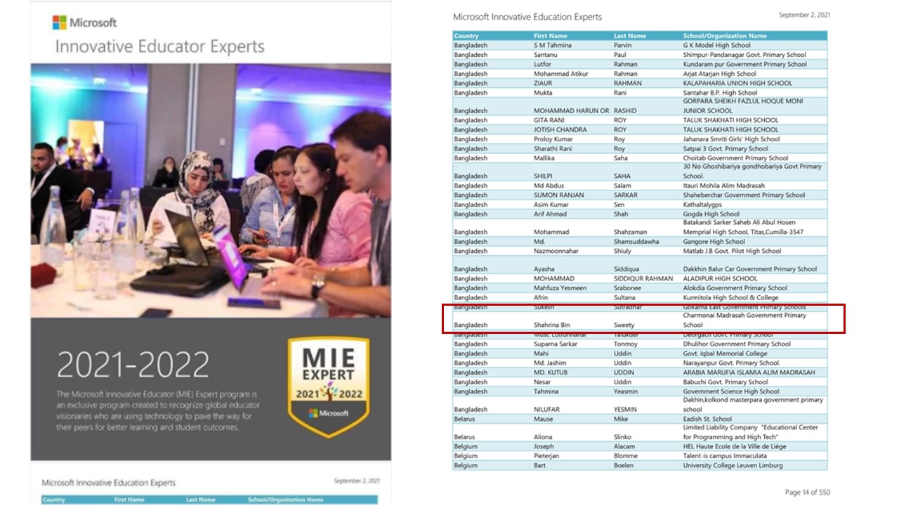Select the first name "Shahrina Bin"
Image resolution: width=899 pixels, height=506 pixels.
tap(552, 325)
